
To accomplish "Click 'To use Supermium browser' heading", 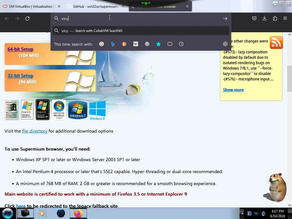I will click(x=48, y=149).
